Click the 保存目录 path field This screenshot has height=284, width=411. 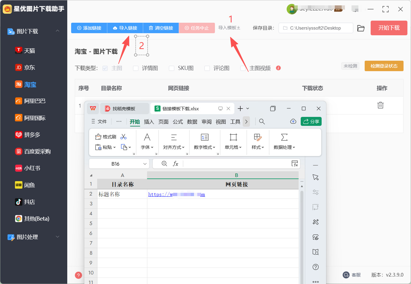click(316, 28)
